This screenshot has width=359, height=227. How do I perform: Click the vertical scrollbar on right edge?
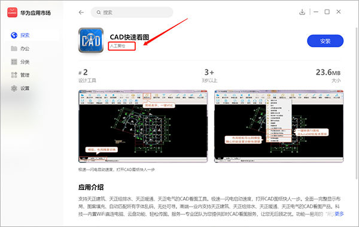pyautogui.click(x=357, y=103)
